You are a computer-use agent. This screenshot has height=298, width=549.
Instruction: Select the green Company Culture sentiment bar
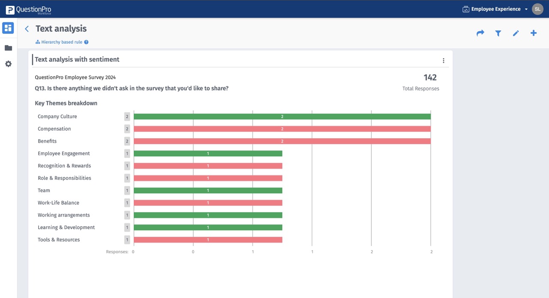click(x=282, y=116)
